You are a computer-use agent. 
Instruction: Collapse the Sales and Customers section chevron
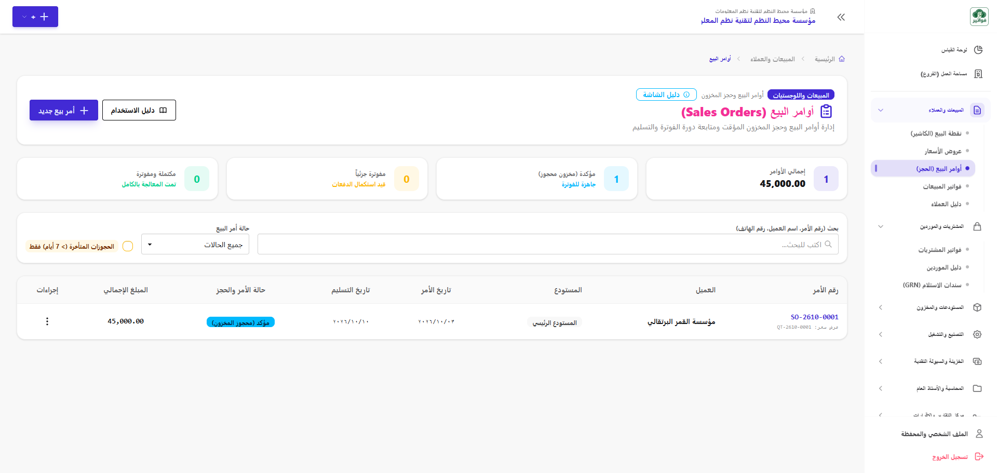point(881,110)
